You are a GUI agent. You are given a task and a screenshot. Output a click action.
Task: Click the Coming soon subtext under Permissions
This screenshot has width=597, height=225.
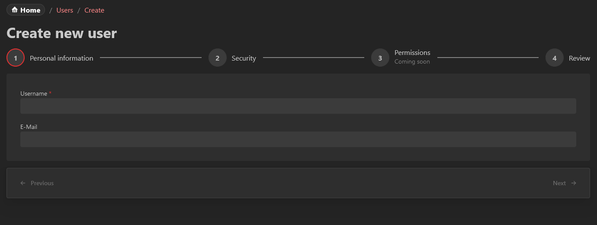pyautogui.click(x=412, y=62)
